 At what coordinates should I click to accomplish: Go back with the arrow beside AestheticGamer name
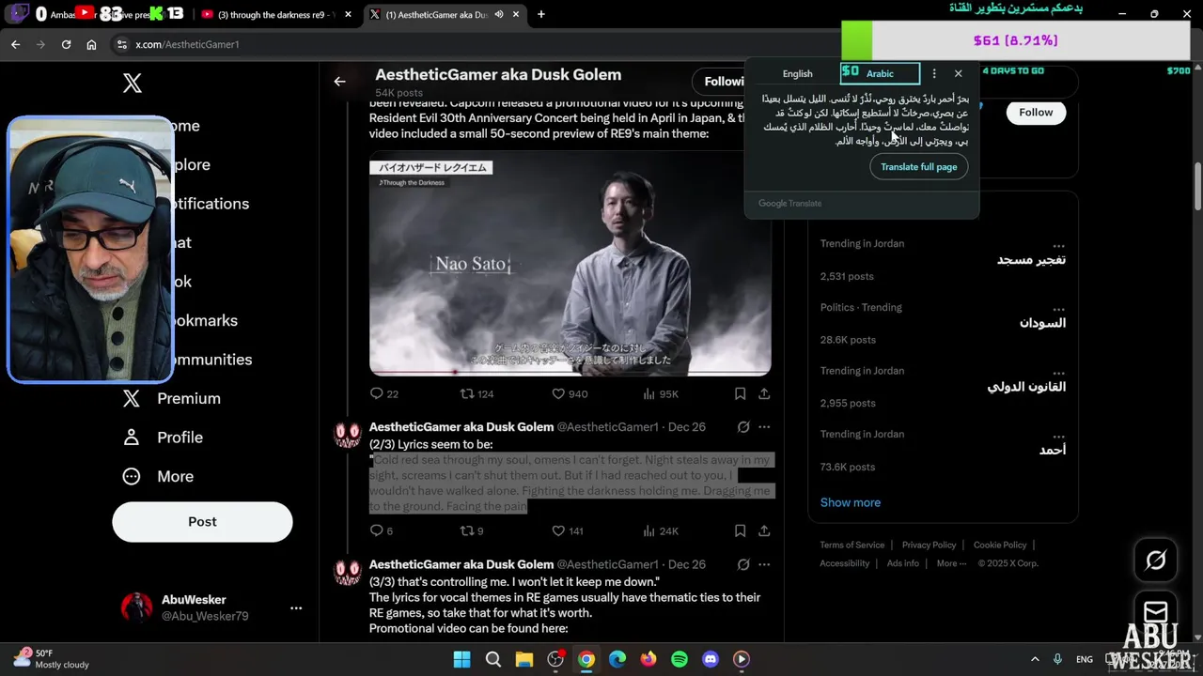point(339,82)
